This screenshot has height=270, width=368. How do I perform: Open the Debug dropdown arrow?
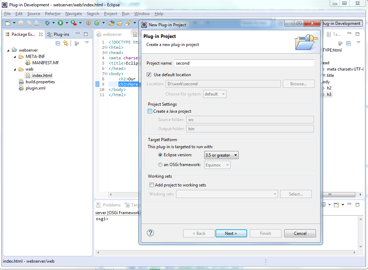click(x=53, y=23)
